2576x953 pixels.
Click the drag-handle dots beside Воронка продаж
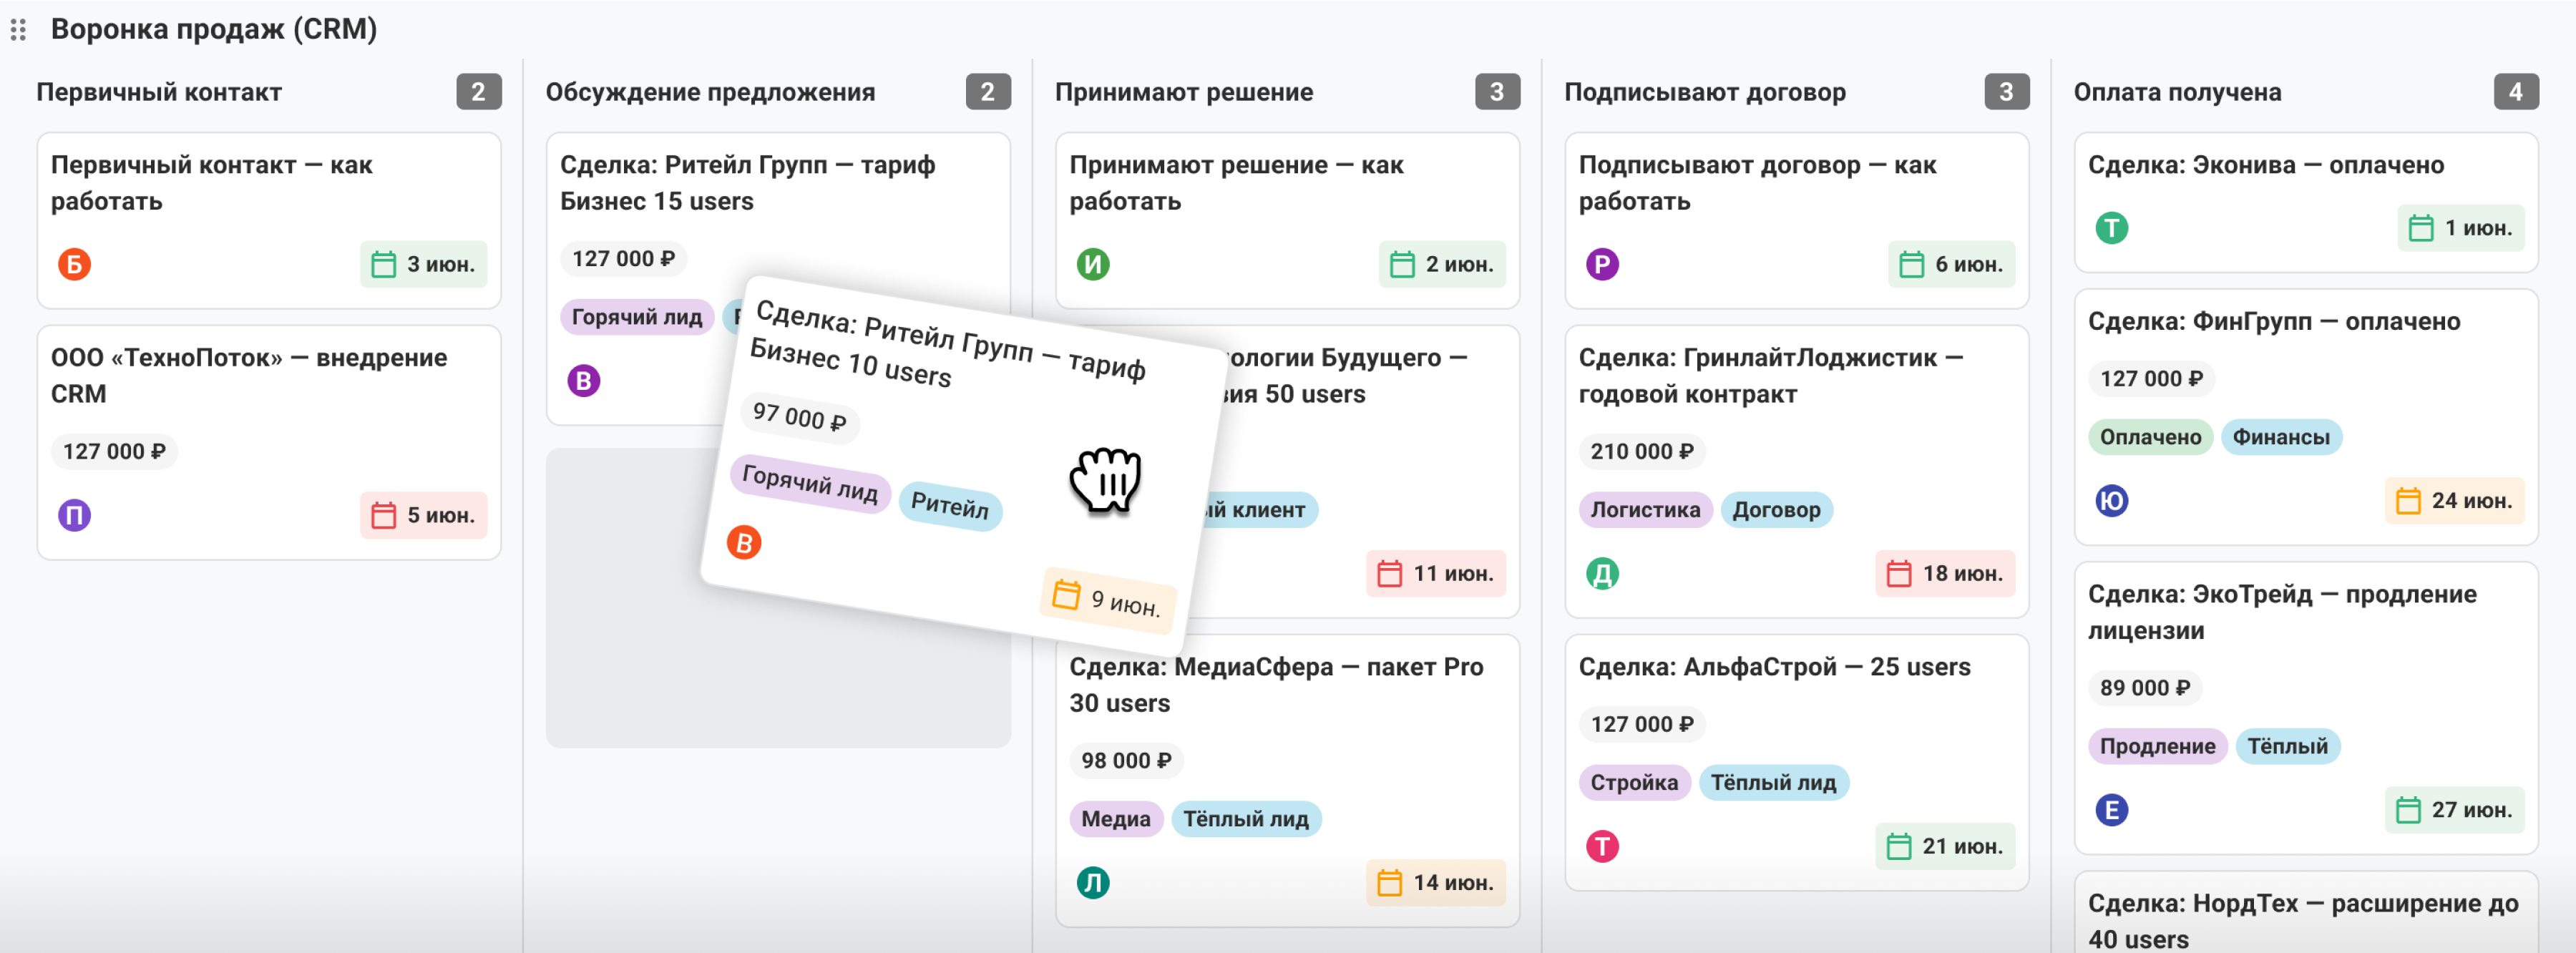tap(18, 30)
